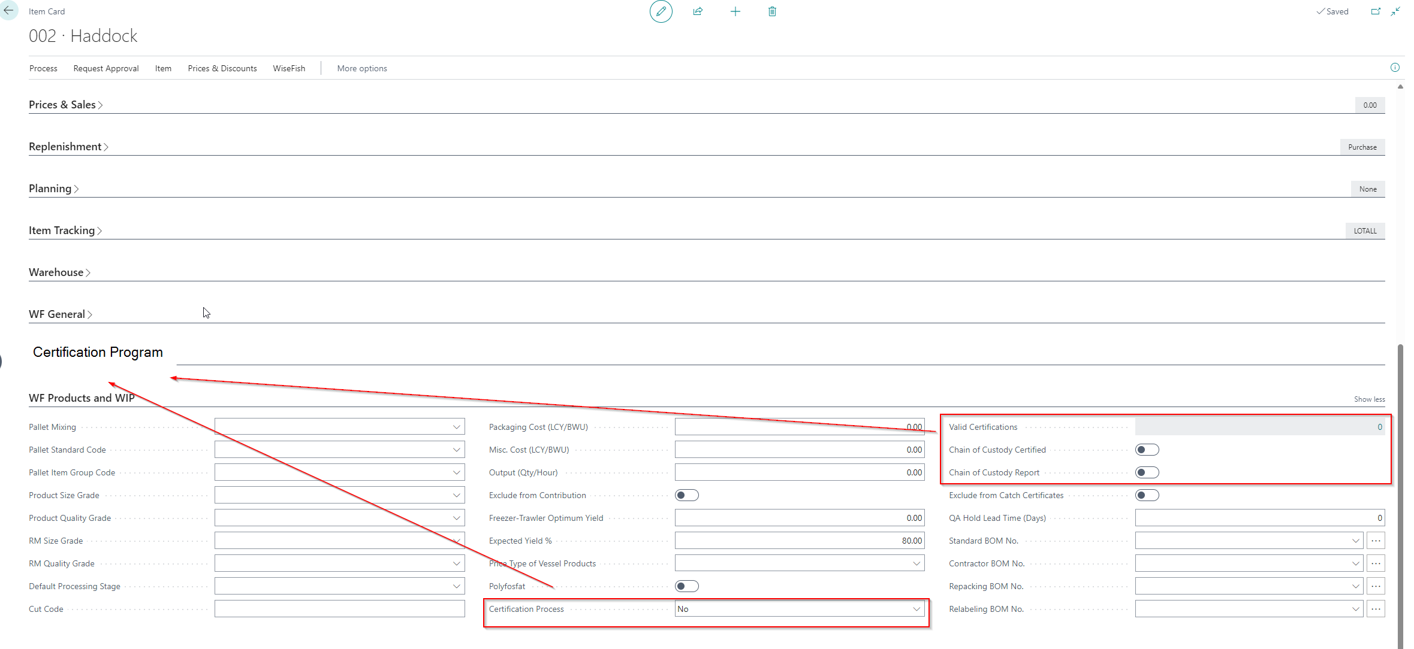1414x649 pixels.
Task: Click the back arrow icon
Action: click(8, 10)
